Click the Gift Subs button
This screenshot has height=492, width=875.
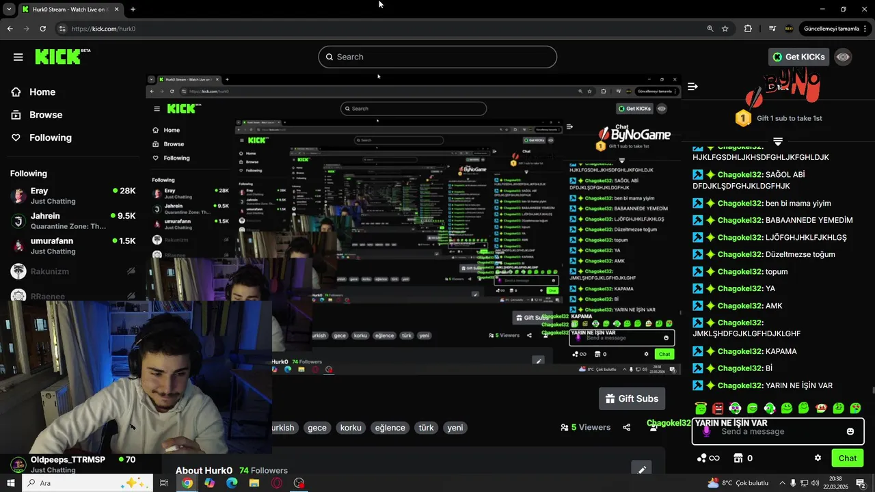pos(632,398)
